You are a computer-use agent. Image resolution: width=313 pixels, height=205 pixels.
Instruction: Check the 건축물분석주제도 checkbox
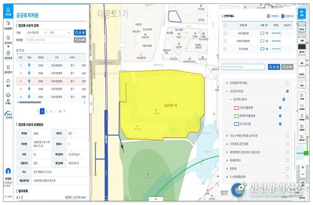tap(287, 83)
